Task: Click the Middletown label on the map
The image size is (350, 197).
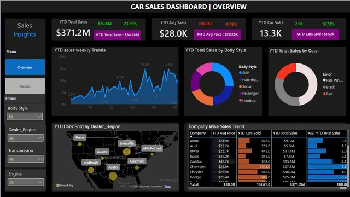Action: click(152, 148)
